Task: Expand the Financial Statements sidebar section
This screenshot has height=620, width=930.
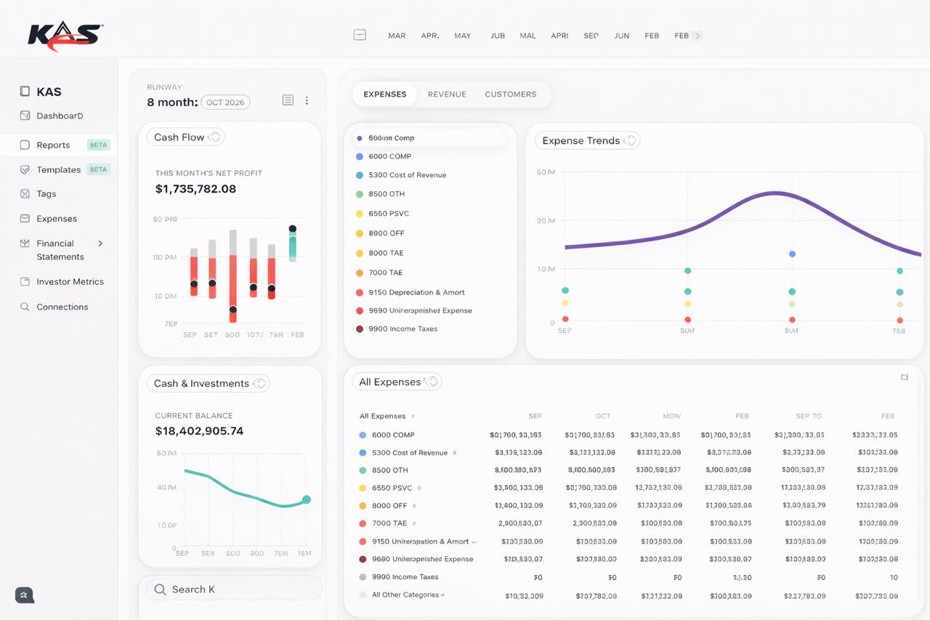Action: coord(100,243)
